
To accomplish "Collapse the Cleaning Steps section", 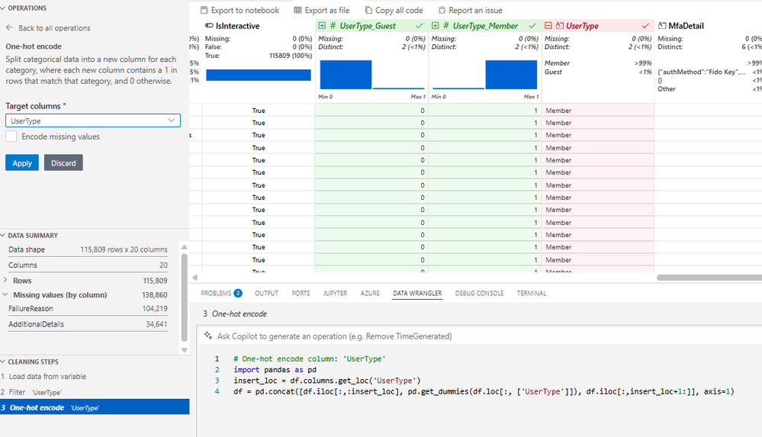I will coord(3,361).
